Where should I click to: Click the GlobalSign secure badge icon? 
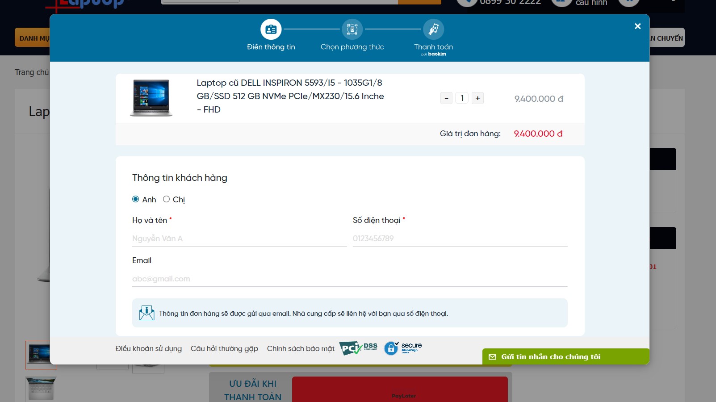coord(403,348)
